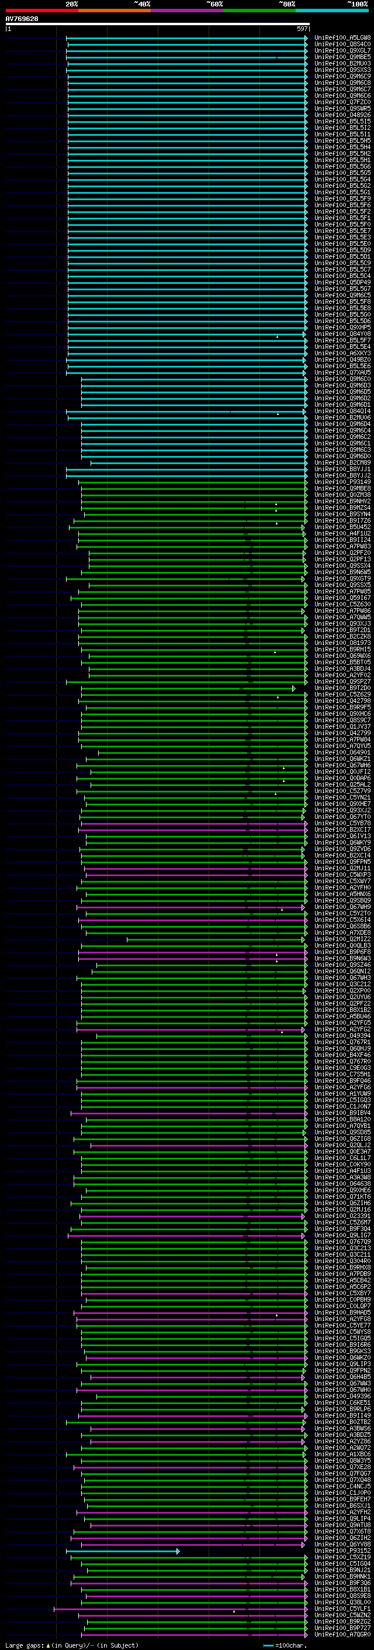
Task: Select hit UniRef100_C5XZ19
Action: (x=342, y=1557)
